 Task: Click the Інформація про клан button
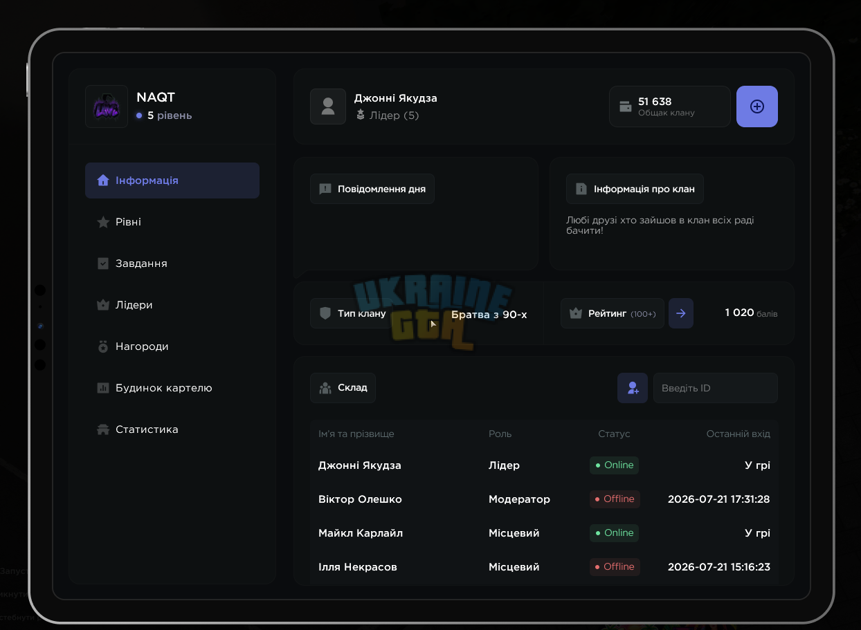click(x=635, y=189)
